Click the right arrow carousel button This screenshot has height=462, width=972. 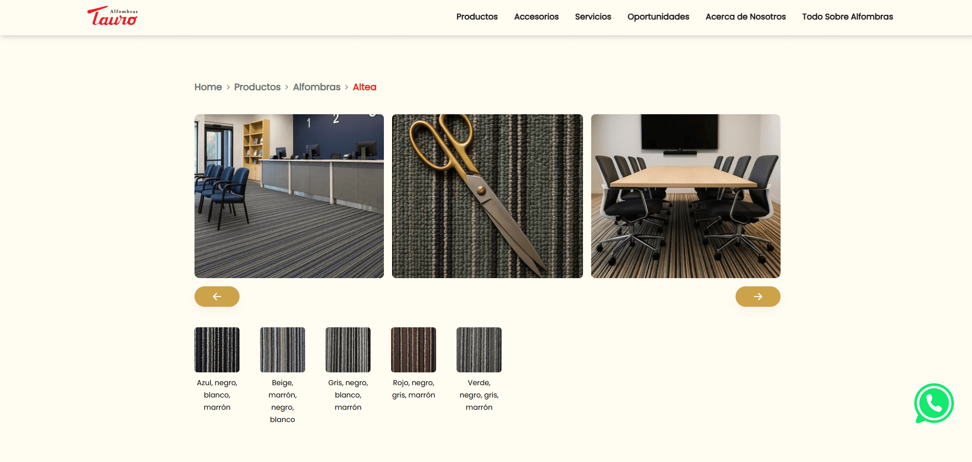tap(758, 297)
